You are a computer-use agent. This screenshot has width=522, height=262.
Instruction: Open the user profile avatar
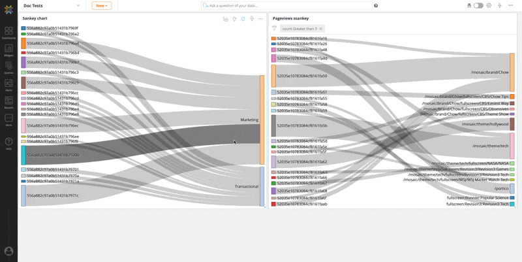[8, 250]
